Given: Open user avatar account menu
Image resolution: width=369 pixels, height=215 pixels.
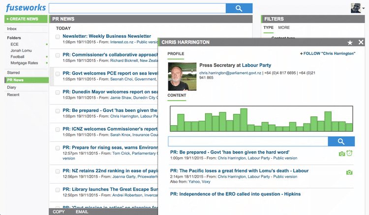Looking at the screenshot, I should pos(358,8).
